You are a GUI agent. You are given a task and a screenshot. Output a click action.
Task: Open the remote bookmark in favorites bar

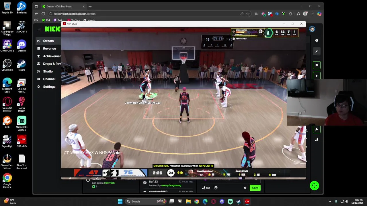(89, 20)
